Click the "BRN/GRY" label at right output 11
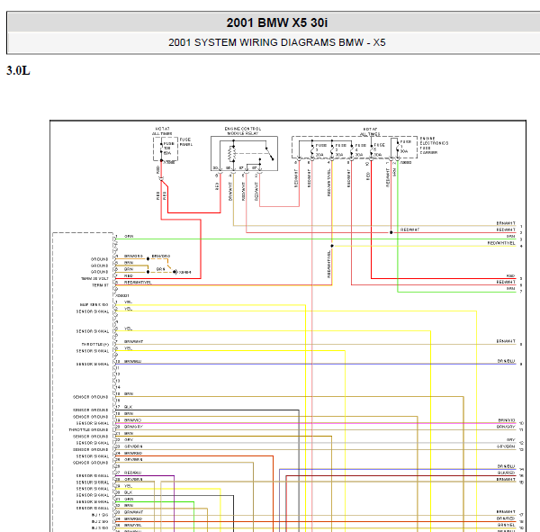The width and height of the screenshot is (540, 532). [506, 427]
